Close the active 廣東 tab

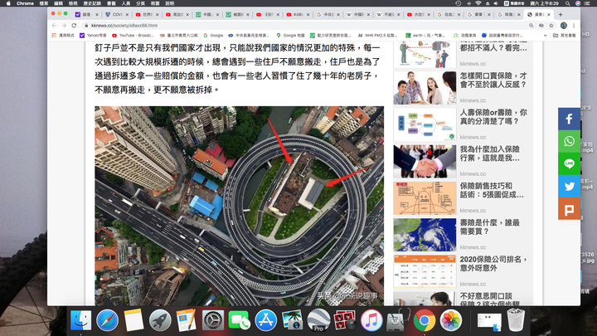point(549,14)
